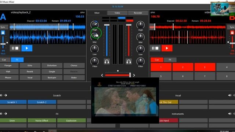Toggle the red pitch lock on deck B
This screenshot has width=235, height=132.
[x=232, y=33]
